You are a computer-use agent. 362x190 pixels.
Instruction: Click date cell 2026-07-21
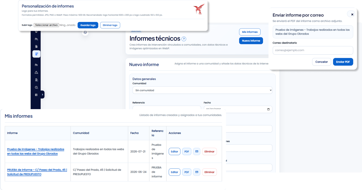coord(138,151)
